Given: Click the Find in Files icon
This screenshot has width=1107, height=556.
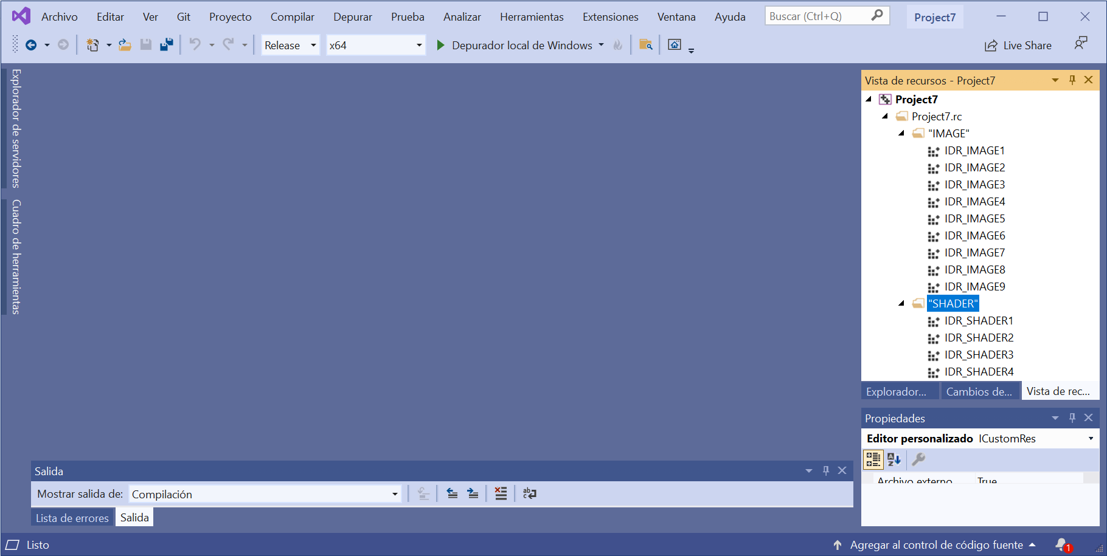Looking at the screenshot, I should coord(645,45).
